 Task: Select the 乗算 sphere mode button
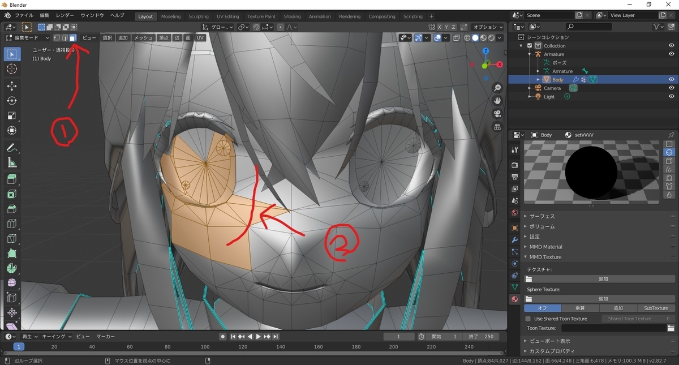coord(580,308)
